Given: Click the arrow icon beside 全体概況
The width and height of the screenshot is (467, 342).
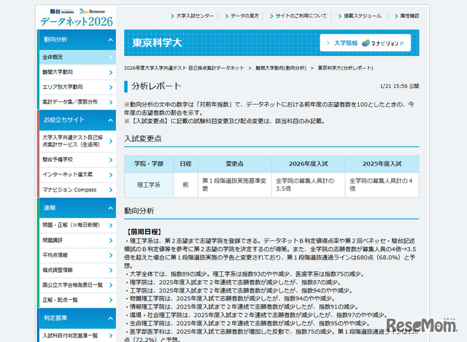Looking at the screenshot, I should (111, 57).
